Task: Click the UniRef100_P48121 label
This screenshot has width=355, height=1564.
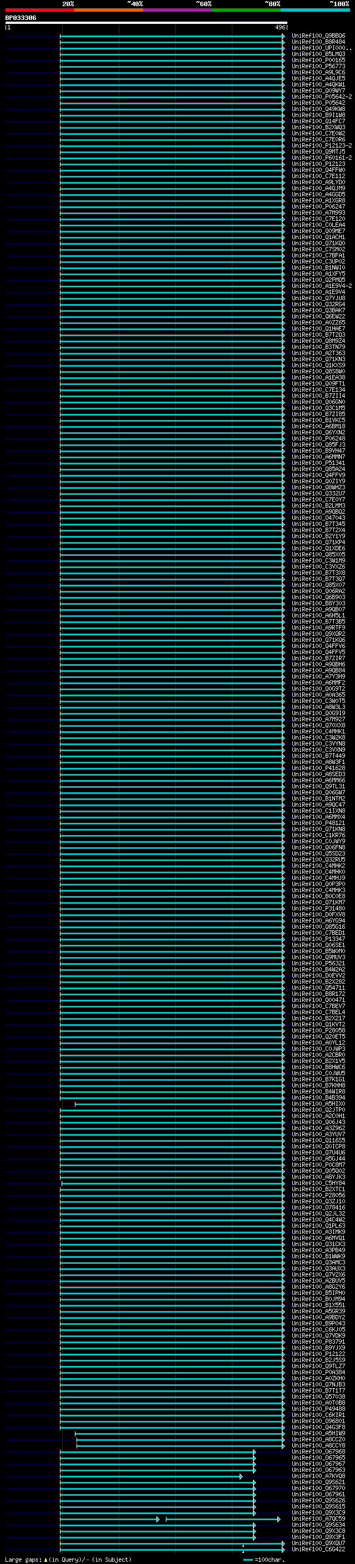Action: click(318, 823)
